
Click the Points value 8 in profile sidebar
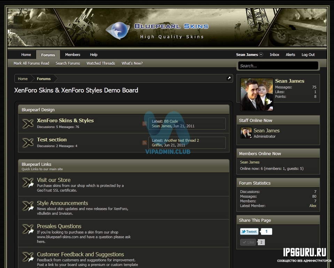point(315,96)
